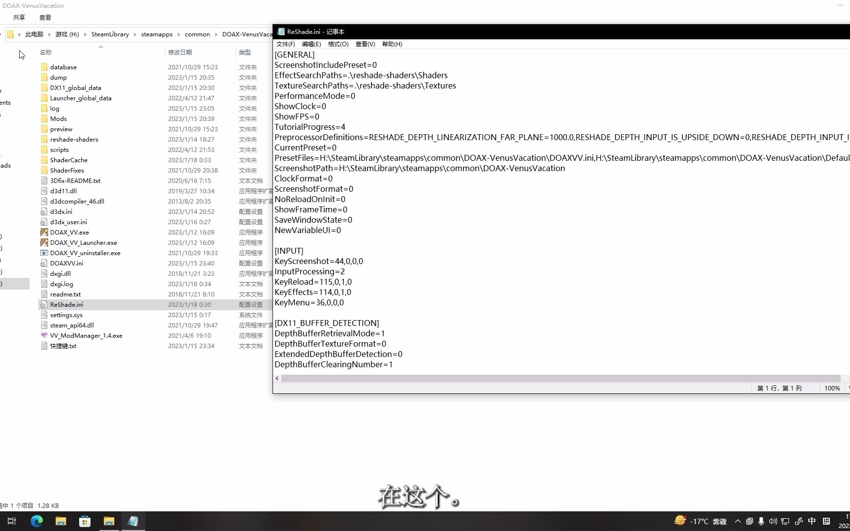The image size is (850, 531).
Task: Click the Notepad title bar icon
Action: 281,31
